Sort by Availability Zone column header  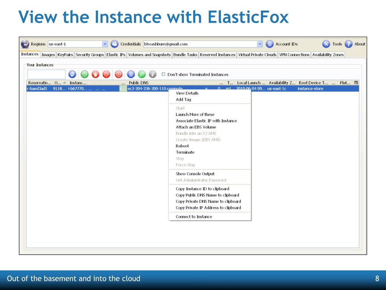282,83
